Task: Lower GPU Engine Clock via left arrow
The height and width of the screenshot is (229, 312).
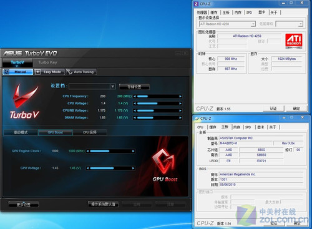Action: click(x=88, y=151)
